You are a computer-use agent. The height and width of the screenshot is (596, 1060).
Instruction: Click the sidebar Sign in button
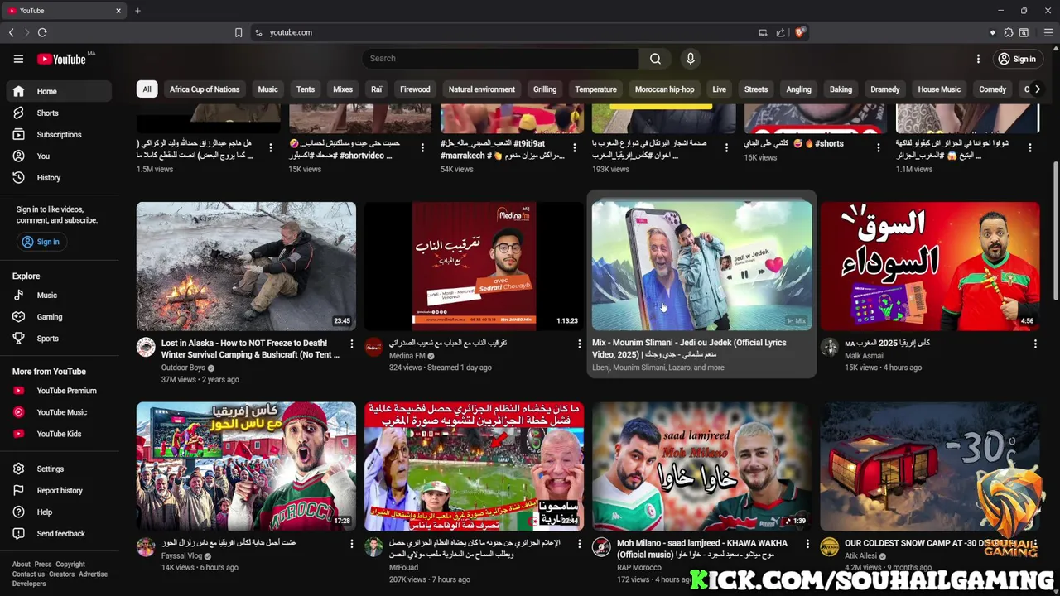[41, 242]
